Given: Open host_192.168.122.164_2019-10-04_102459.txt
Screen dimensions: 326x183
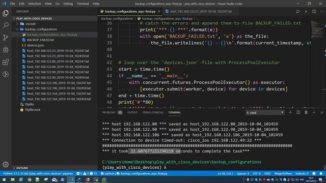Looking at the screenshot, I should (59, 99).
